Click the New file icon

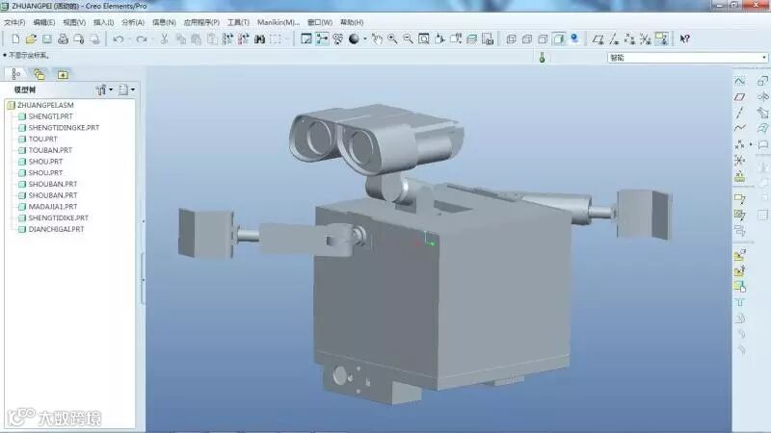coord(15,38)
